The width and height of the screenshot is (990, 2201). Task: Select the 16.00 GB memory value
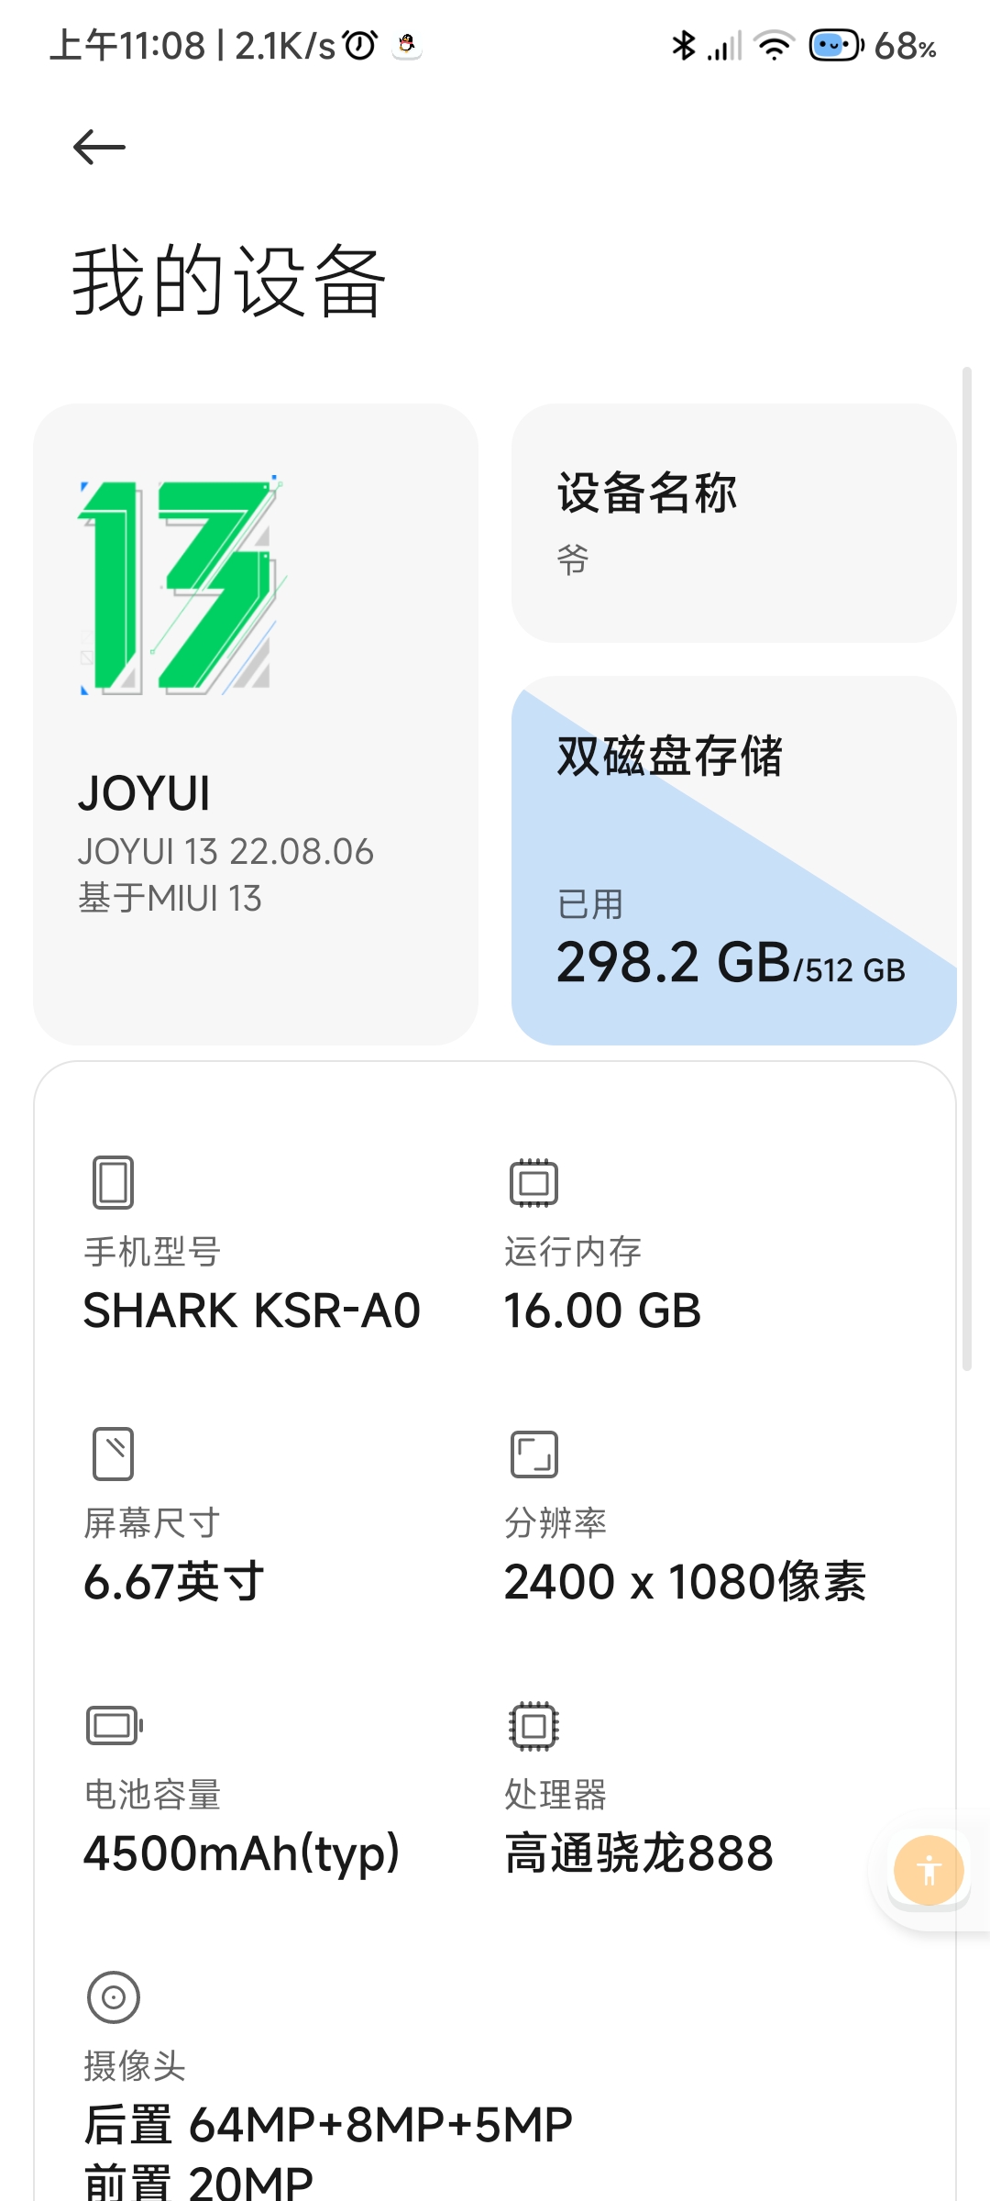(603, 1310)
